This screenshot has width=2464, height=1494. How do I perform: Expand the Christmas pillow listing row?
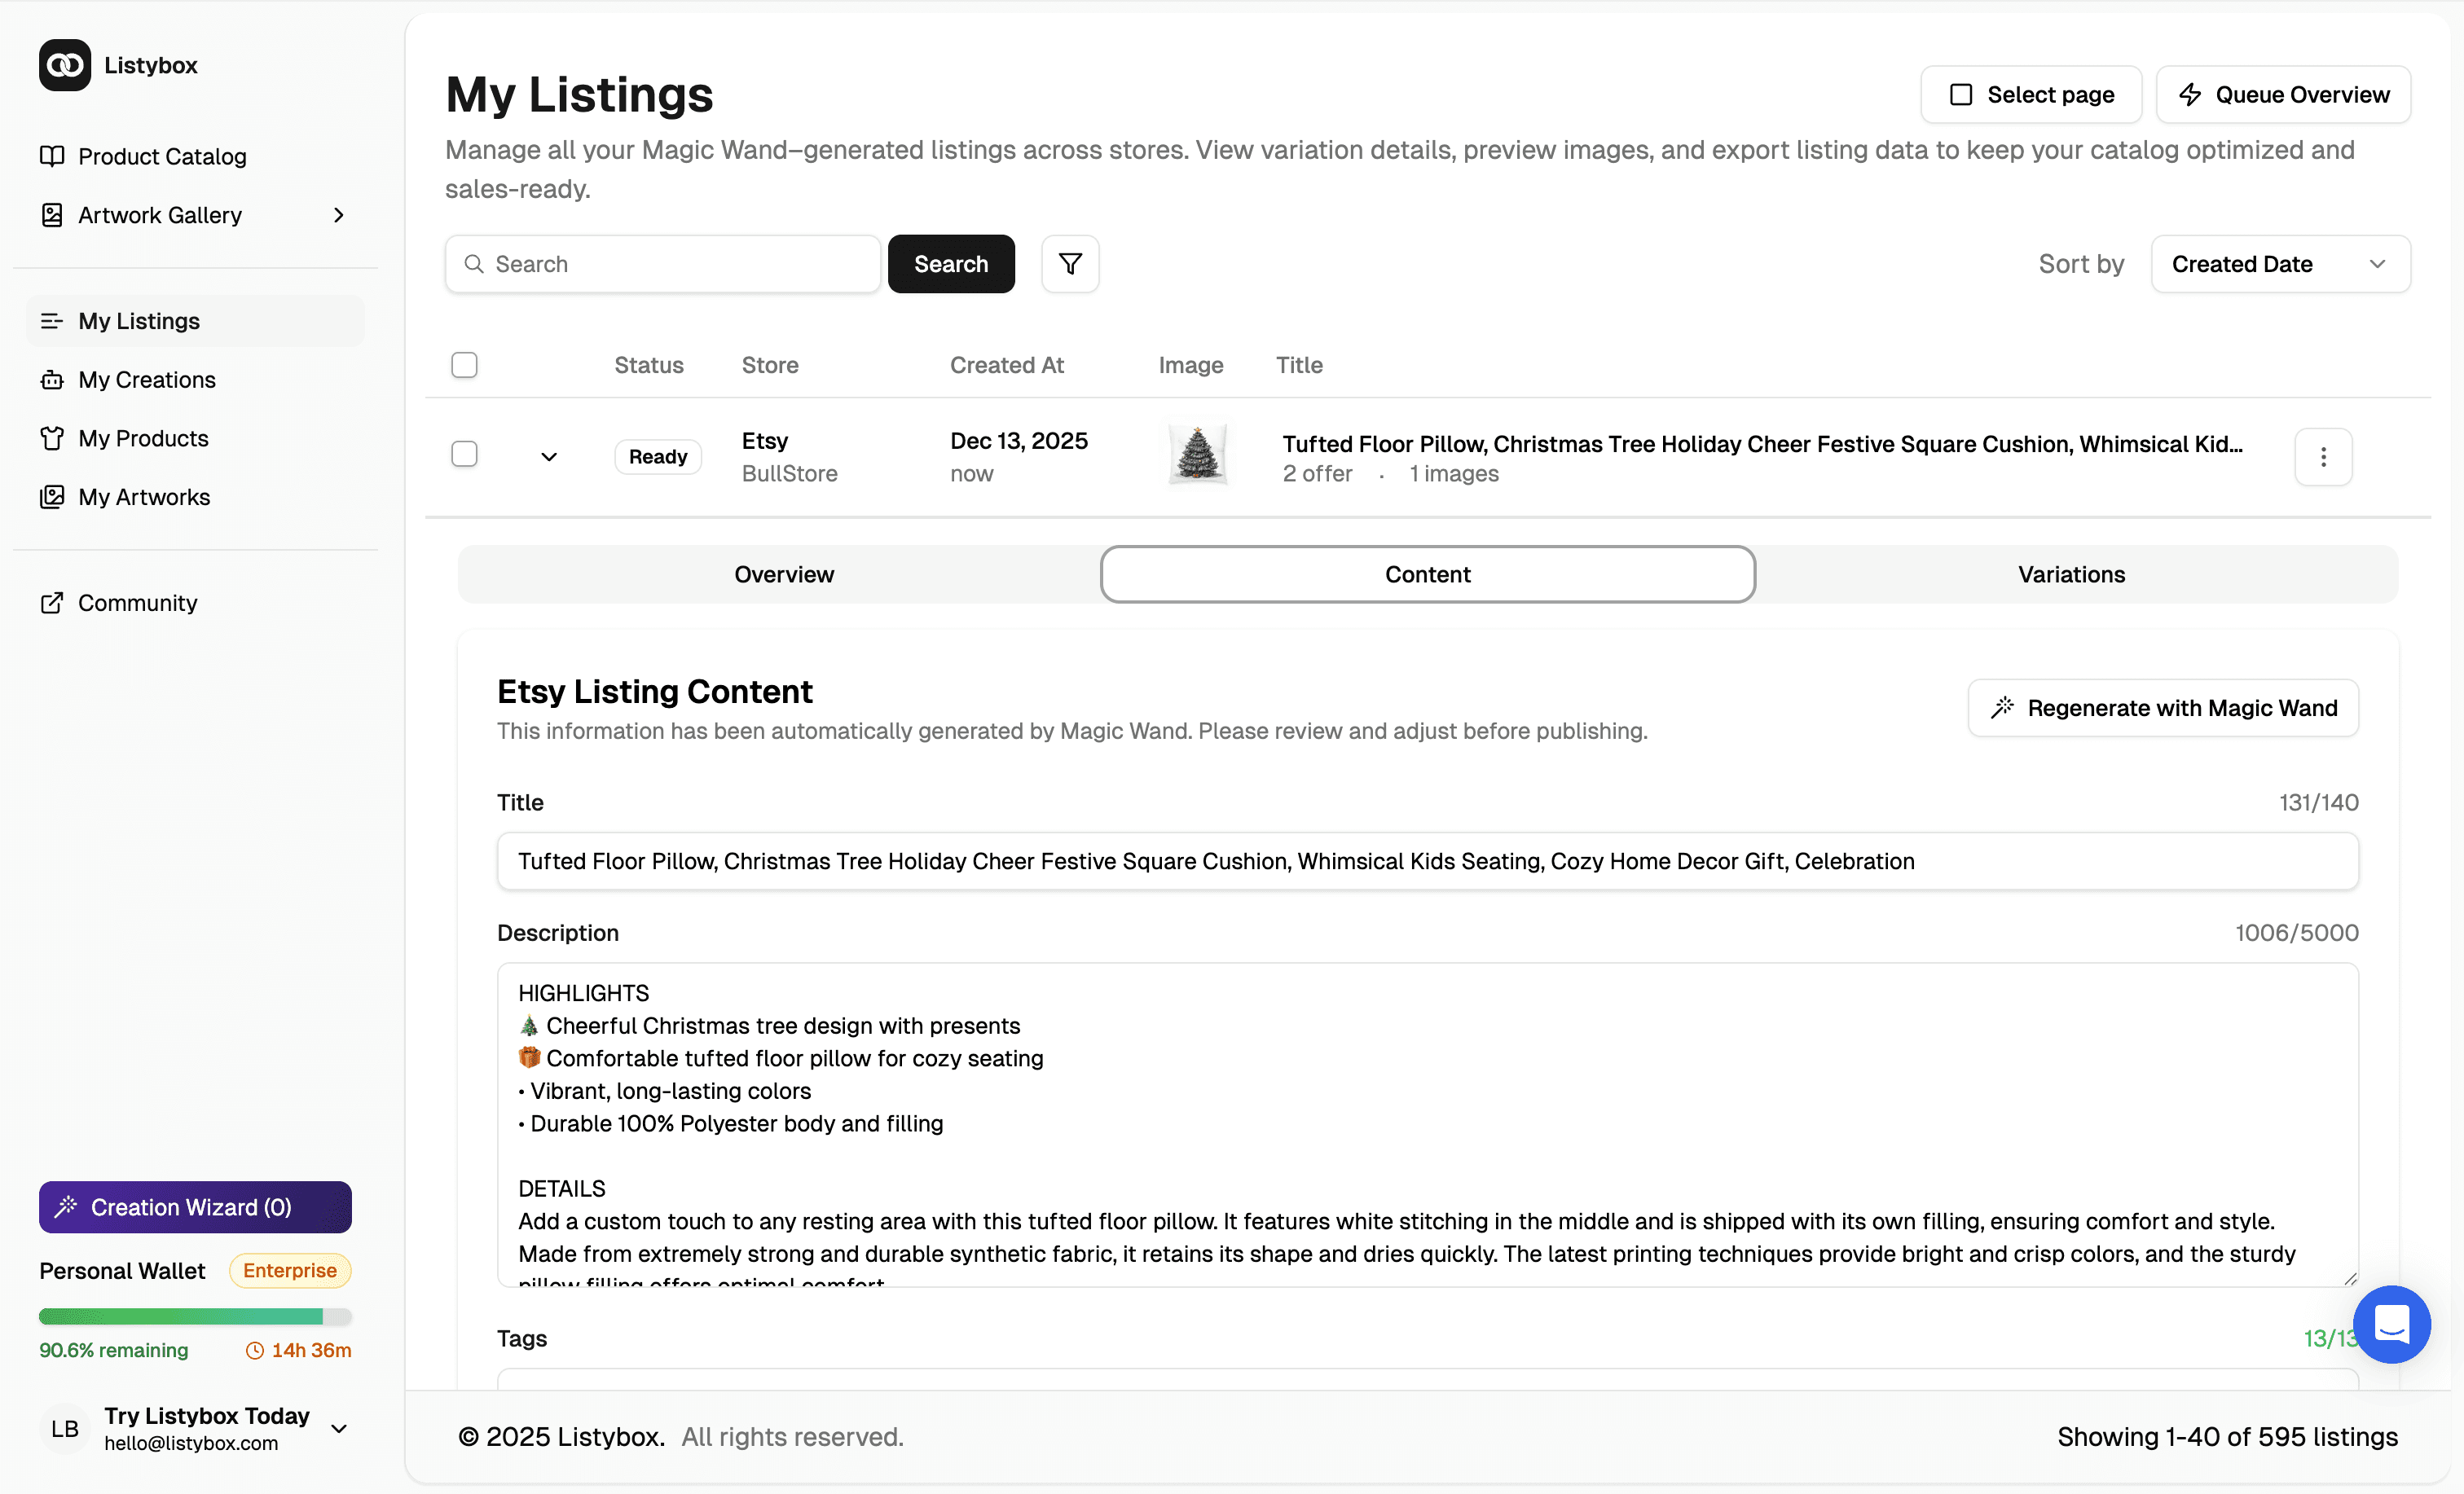click(549, 456)
